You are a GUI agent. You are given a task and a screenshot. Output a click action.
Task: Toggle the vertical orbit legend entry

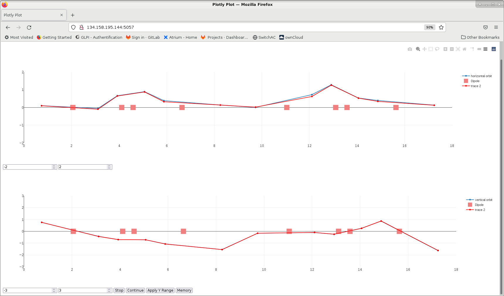[x=483, y=200]
